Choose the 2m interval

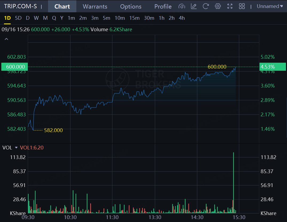(83, 18)
